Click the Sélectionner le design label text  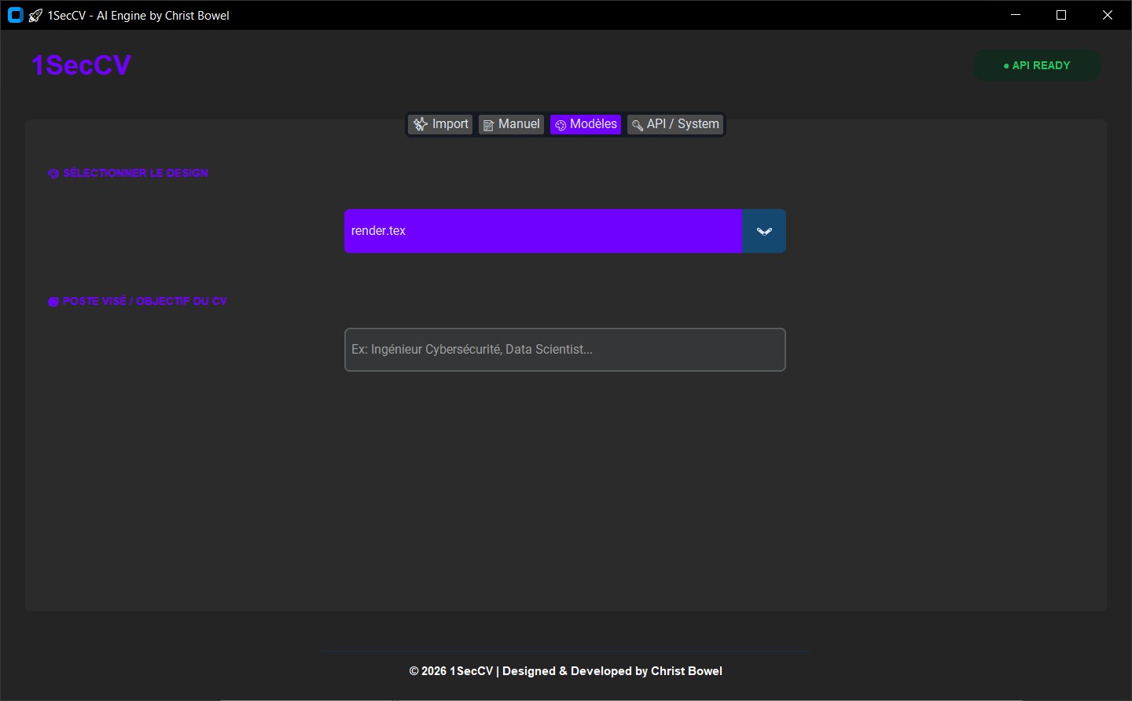tap(135, 173)
